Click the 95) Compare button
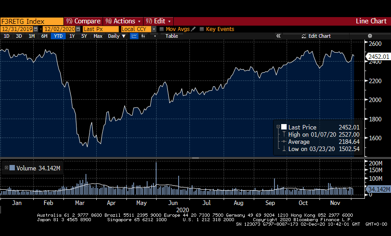Image resolution: width=391 pixels, height=236 pixels. pyautogui.click(x=83, y=21)
